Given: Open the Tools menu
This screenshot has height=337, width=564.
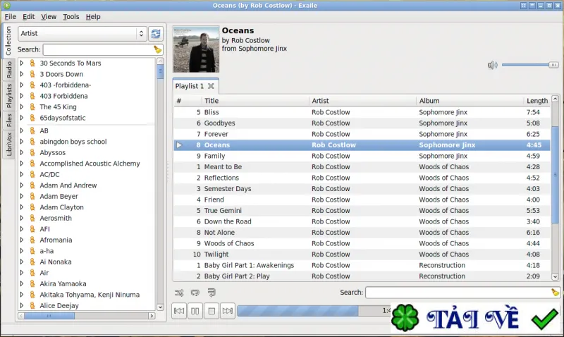Looking at the screenshot, I should [x=71, y=16].
